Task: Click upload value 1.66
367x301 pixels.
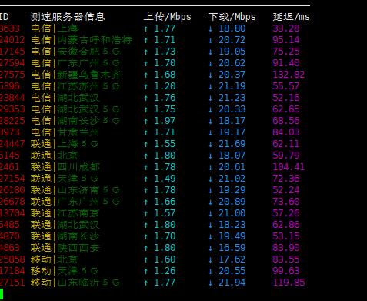Action: (165, 202)
